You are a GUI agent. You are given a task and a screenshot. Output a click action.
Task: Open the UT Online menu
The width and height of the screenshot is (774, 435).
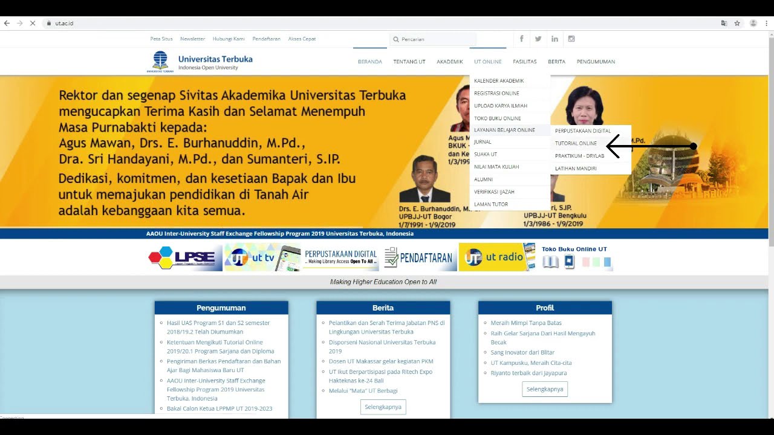(488, 62)
